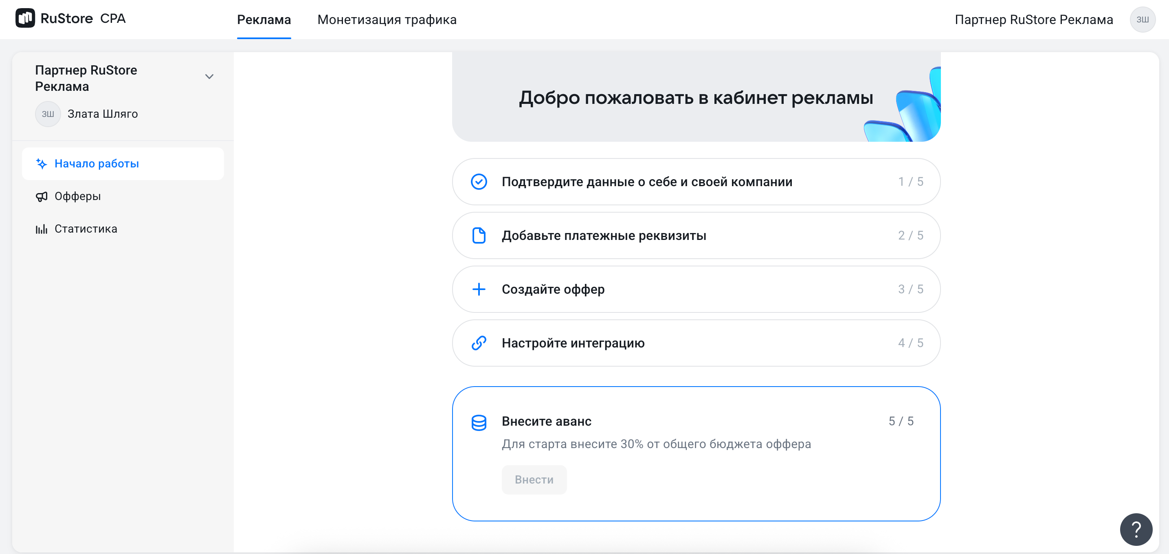
Task: Expand the Партнер RuStore Реклама account chevron
Action: [x=209, y=77]
